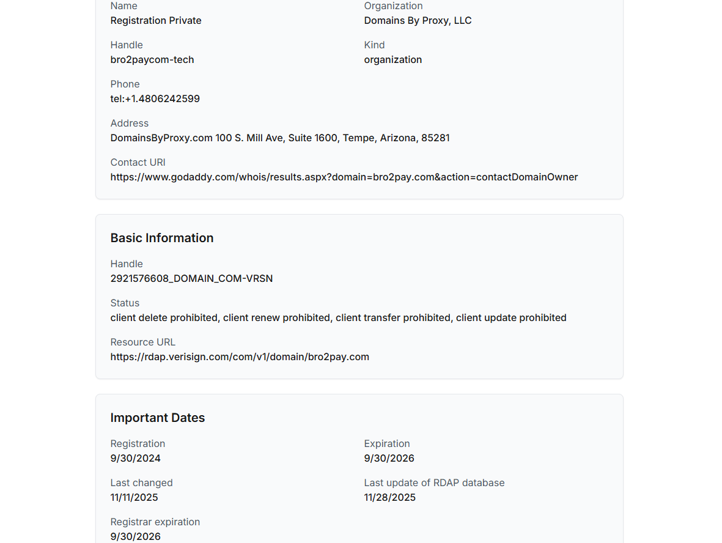The width and height of the screenshot is (722, 543).
Task: Click the handle "2921576608_DOMAIN_COM-VRSN"
Action: point(191,279)
